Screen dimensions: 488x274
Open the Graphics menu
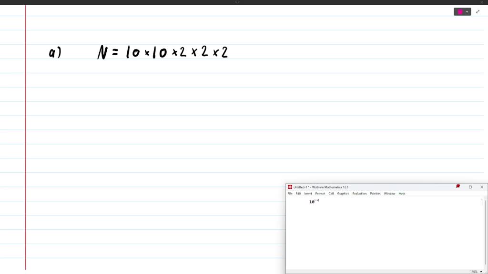point(343,194)
